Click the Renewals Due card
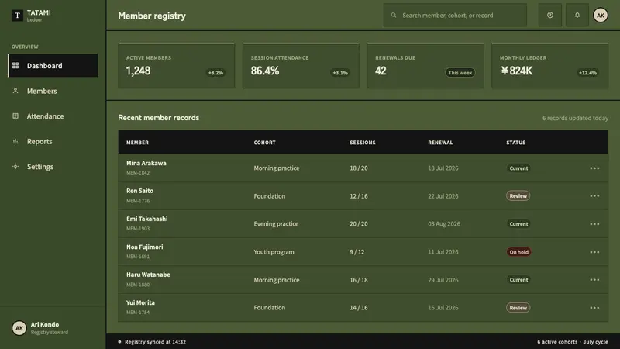Screen dimensions: 620x349 425,65
